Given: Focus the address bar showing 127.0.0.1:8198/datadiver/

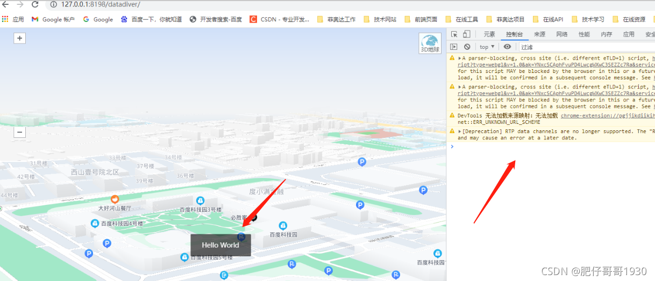Looking at the screenshot, I should (101, 4).
